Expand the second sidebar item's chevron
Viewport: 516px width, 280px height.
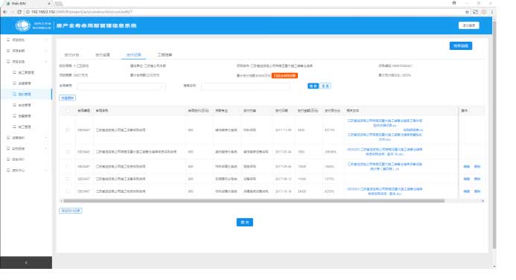45,51
